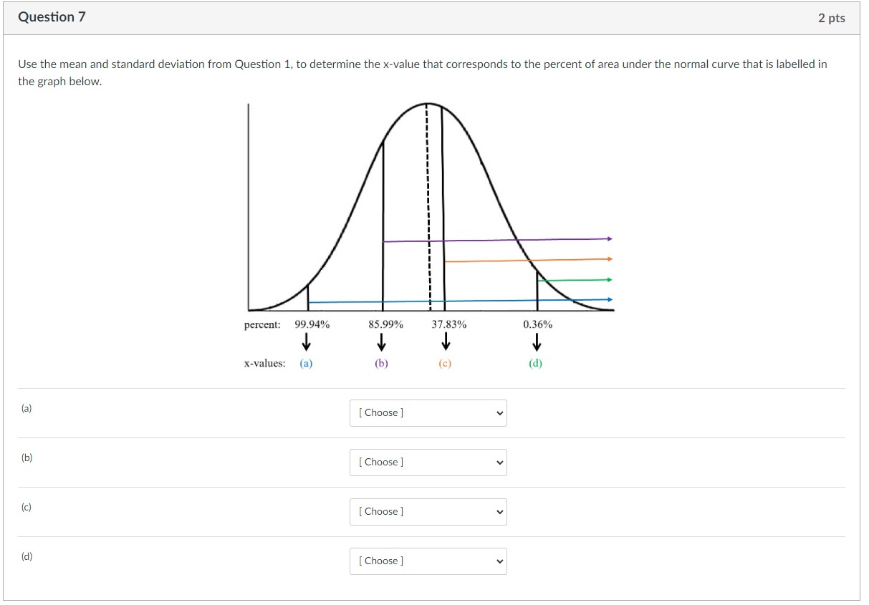The image size is (869, 605).
Task: Click the 2 pts label
Action: coord(832,16)
